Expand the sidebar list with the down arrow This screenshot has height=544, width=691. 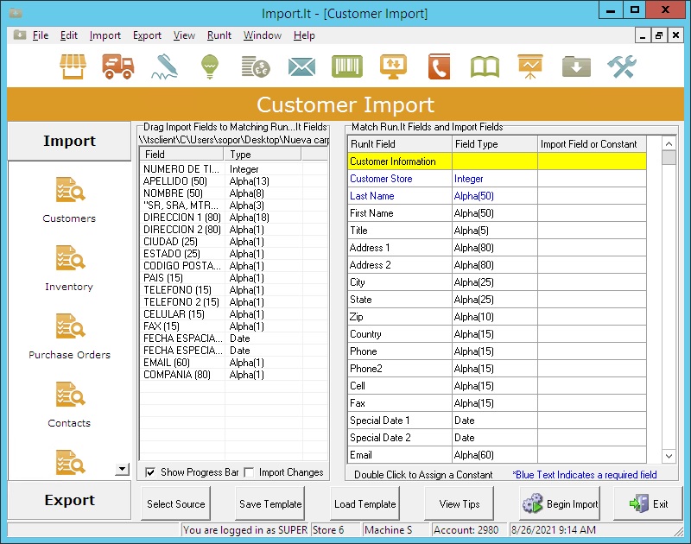[x=122, y=469]
